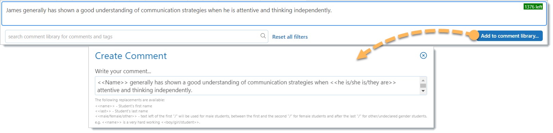
Task: Click the second line 'attentive and thinking independently'
Action: click(145, 90)
